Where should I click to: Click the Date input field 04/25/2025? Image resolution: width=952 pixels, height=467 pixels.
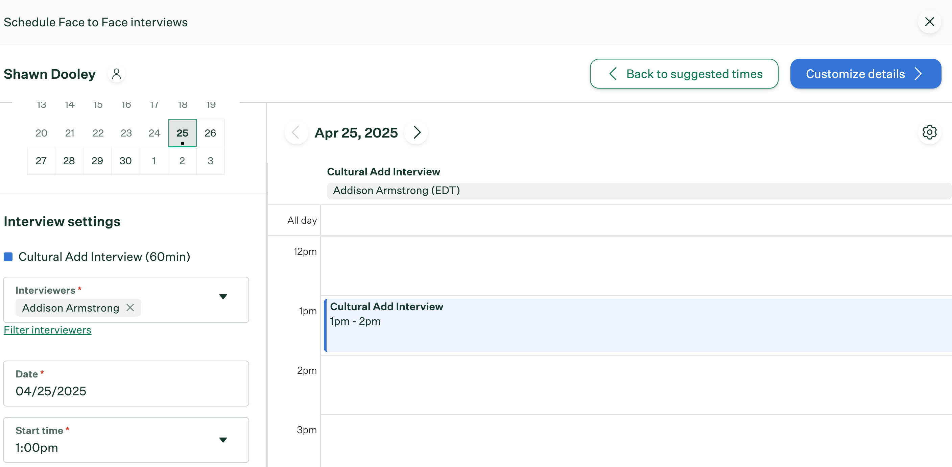tap(126, 384)
